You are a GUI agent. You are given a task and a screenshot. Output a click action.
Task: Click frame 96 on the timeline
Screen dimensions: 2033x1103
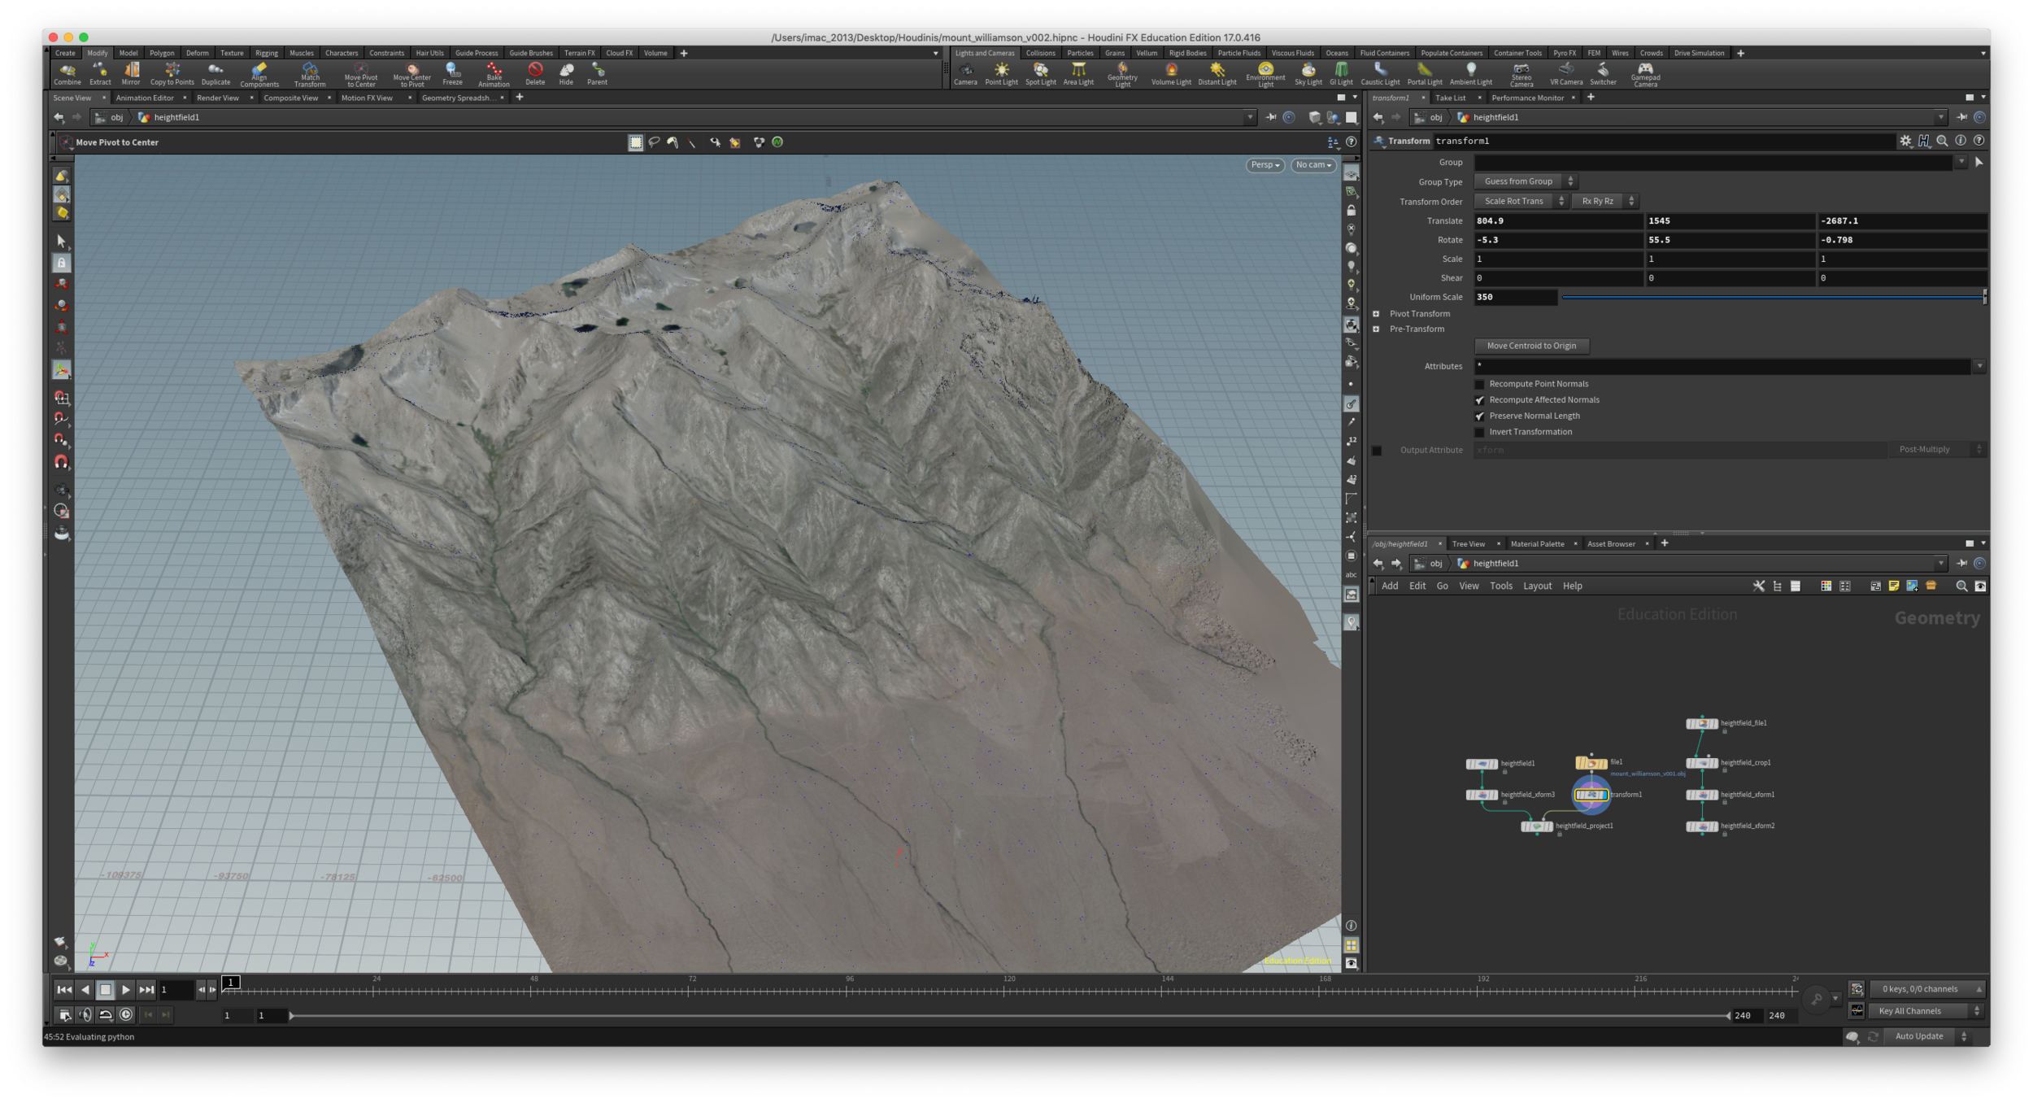pos(849,988)
